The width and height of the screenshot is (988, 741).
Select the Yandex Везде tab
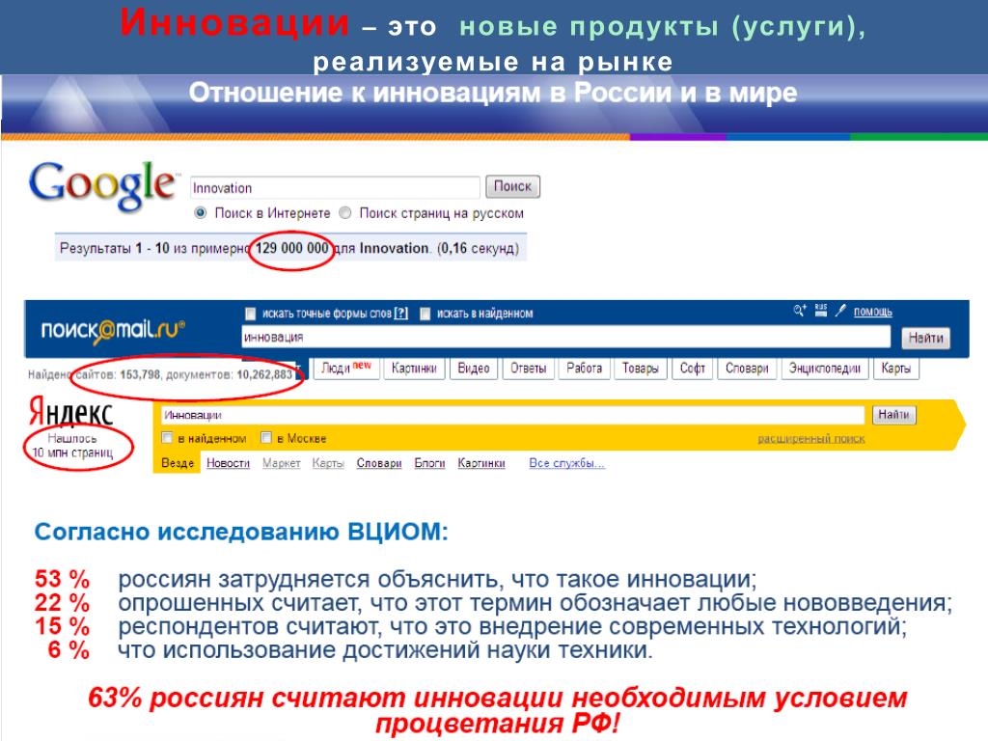coord(178,463)
